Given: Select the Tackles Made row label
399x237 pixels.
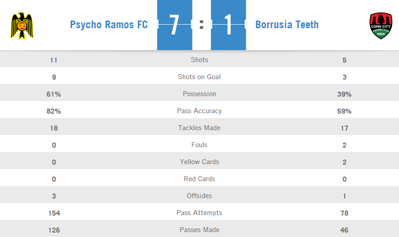Looking at the screenshot, I should pyautogui.click(x=199, y=128).
